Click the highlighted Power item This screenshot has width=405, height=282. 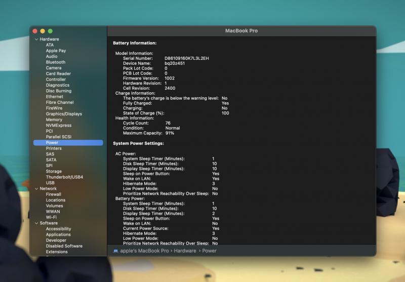coord(68,143)
